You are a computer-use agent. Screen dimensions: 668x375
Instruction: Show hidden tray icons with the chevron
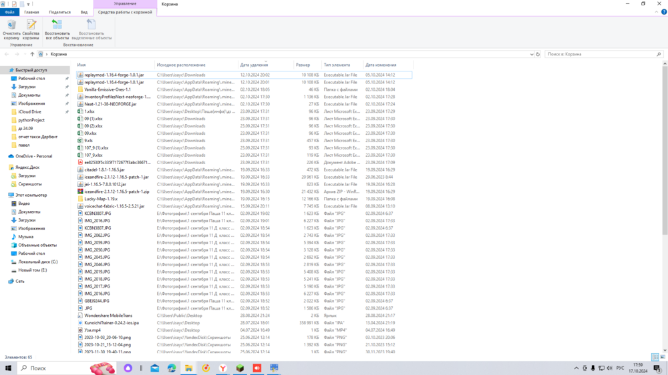point(576,368)
